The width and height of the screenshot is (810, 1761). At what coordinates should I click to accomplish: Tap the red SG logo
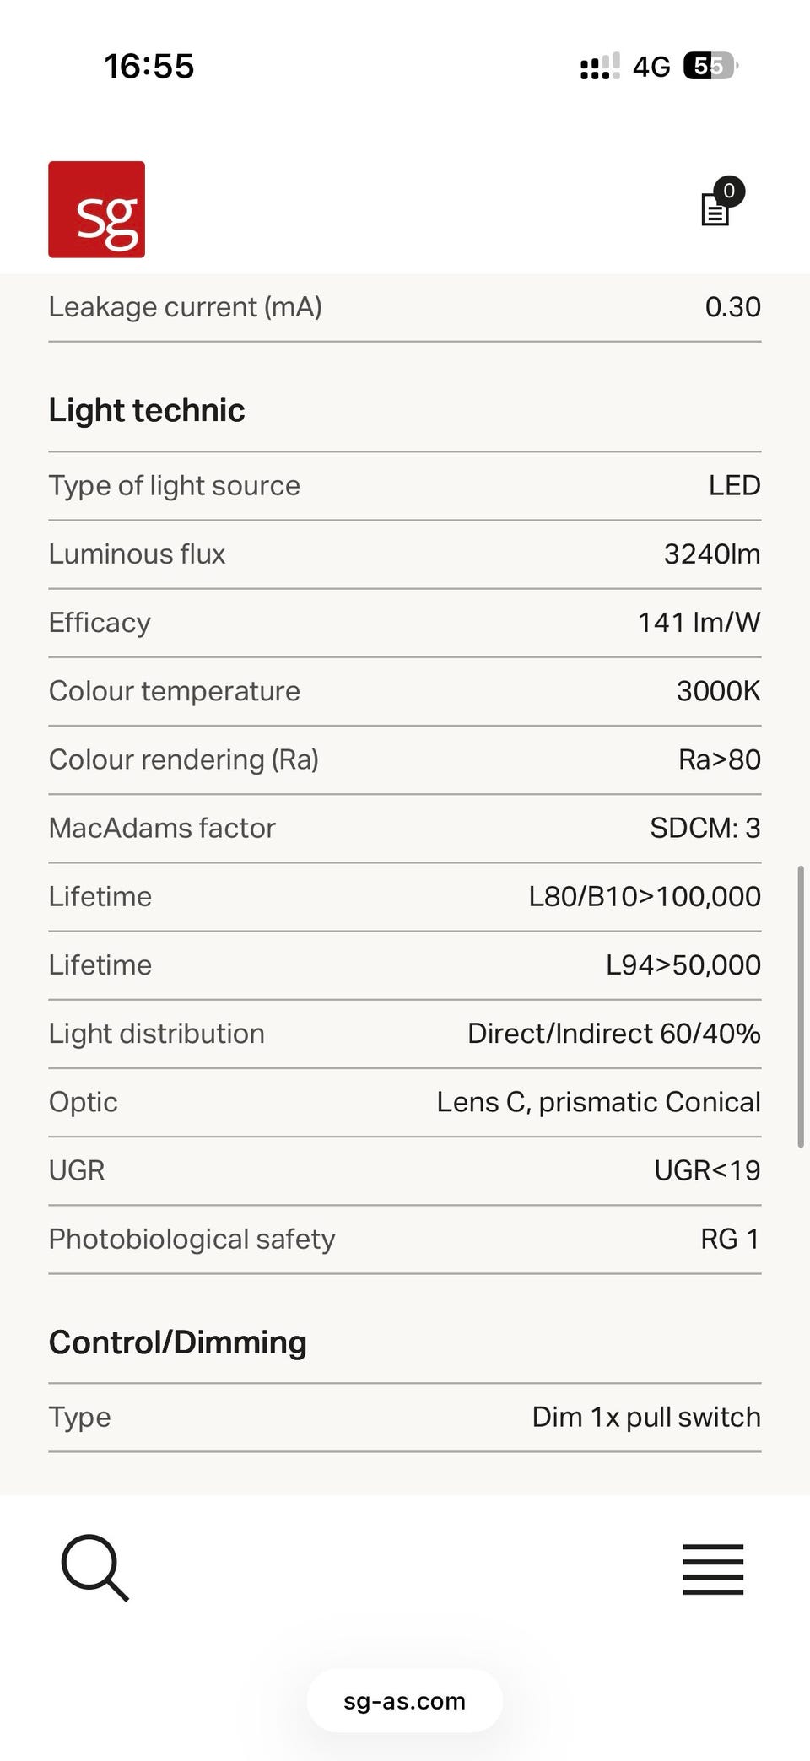(x=96, y=209)
